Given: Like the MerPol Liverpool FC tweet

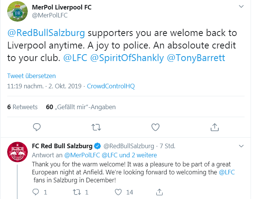Looking at the screenshot, I should [x=156, y=127].
